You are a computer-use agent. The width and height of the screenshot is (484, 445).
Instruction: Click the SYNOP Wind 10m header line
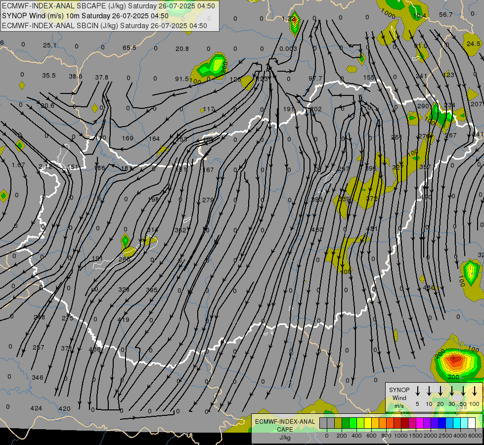[85, 16]
